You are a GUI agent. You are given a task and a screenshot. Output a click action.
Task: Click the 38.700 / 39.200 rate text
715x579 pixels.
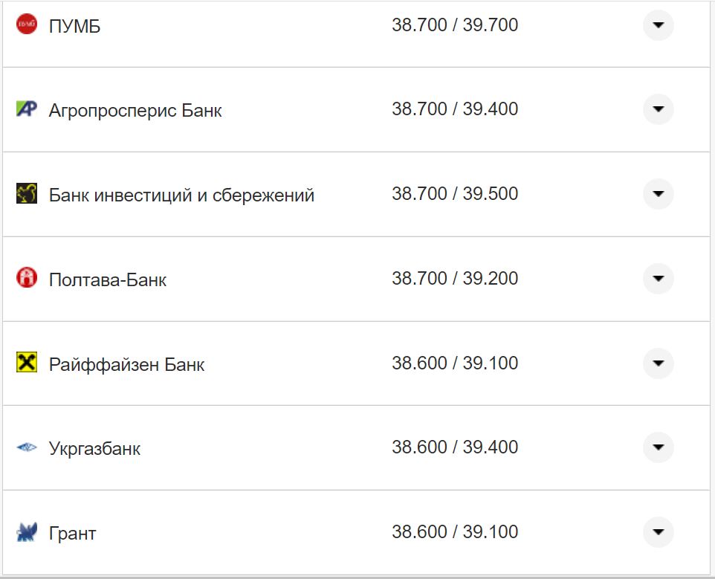tap(456, 277)
